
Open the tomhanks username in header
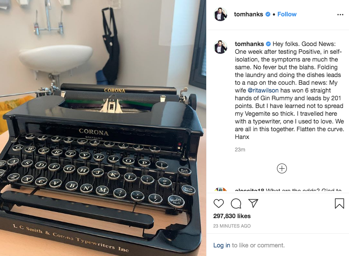coord(248,14)
